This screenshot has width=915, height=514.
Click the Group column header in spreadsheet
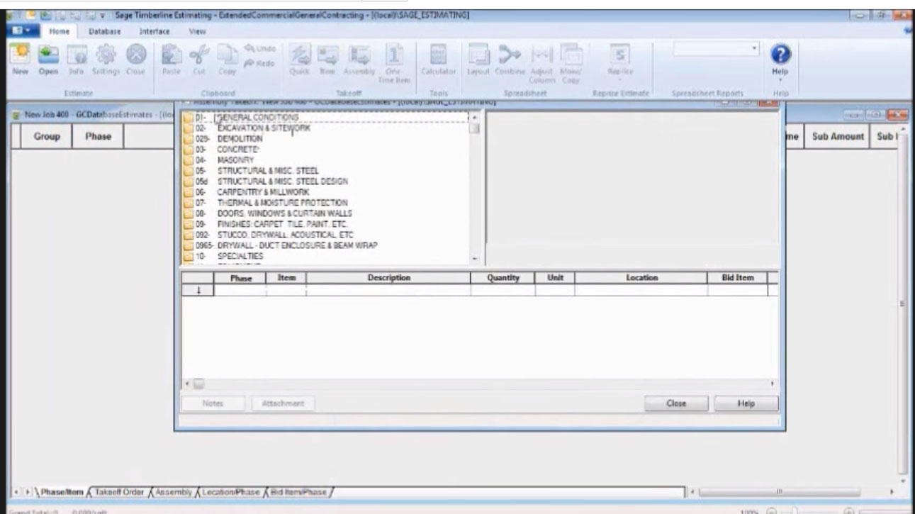tap(47, 137)
